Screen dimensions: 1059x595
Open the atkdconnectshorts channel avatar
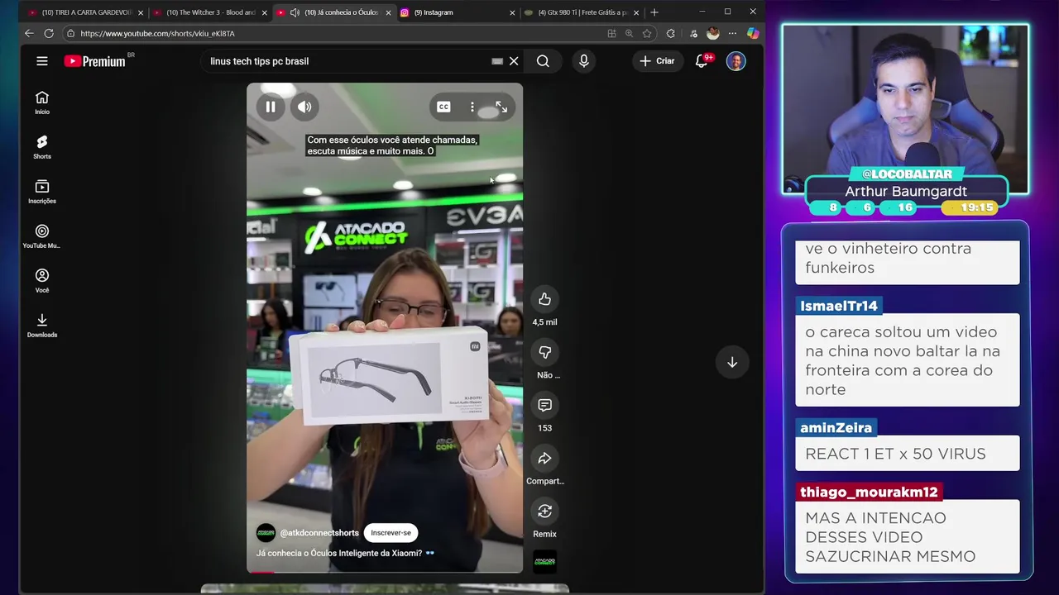pos(266,533)
